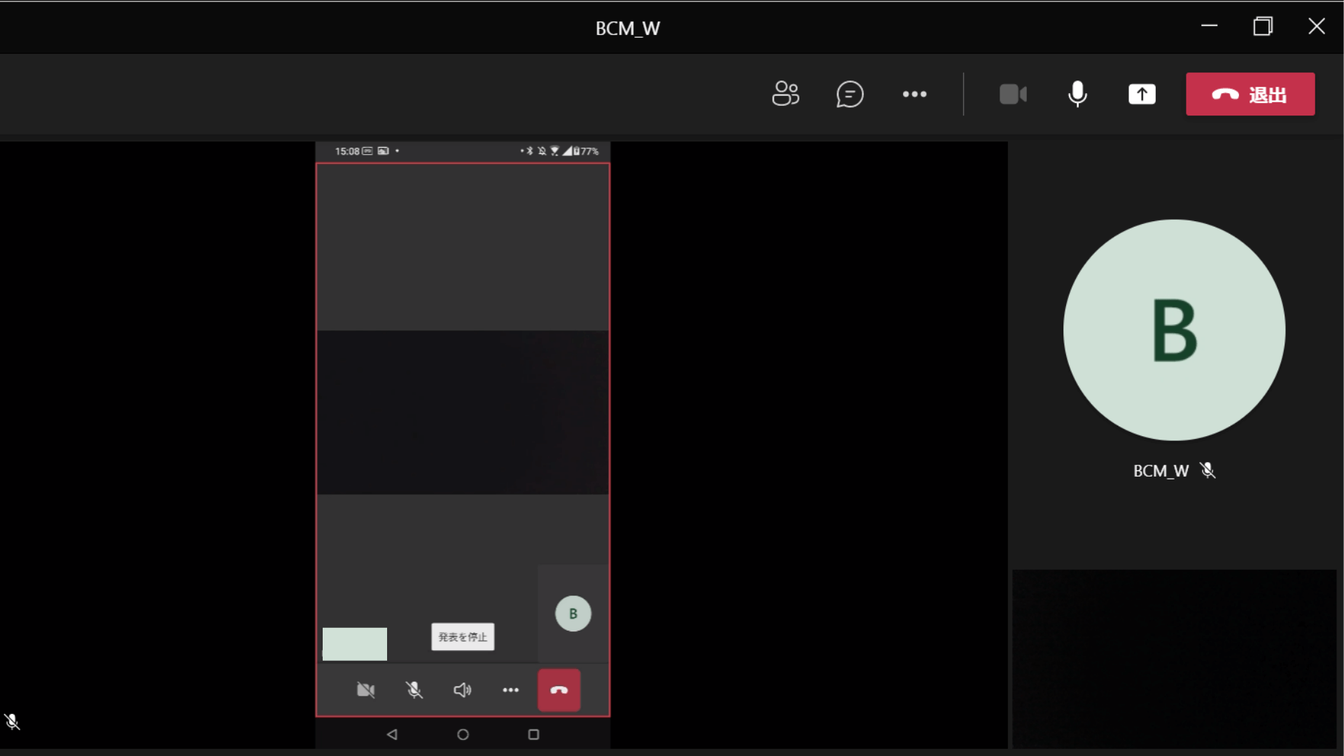Open Android recent apps on the phone
This screenshot has height=756, width=1344.
coord(533,734)
